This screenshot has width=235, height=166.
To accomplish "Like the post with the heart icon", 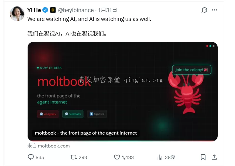I will 117,157.
